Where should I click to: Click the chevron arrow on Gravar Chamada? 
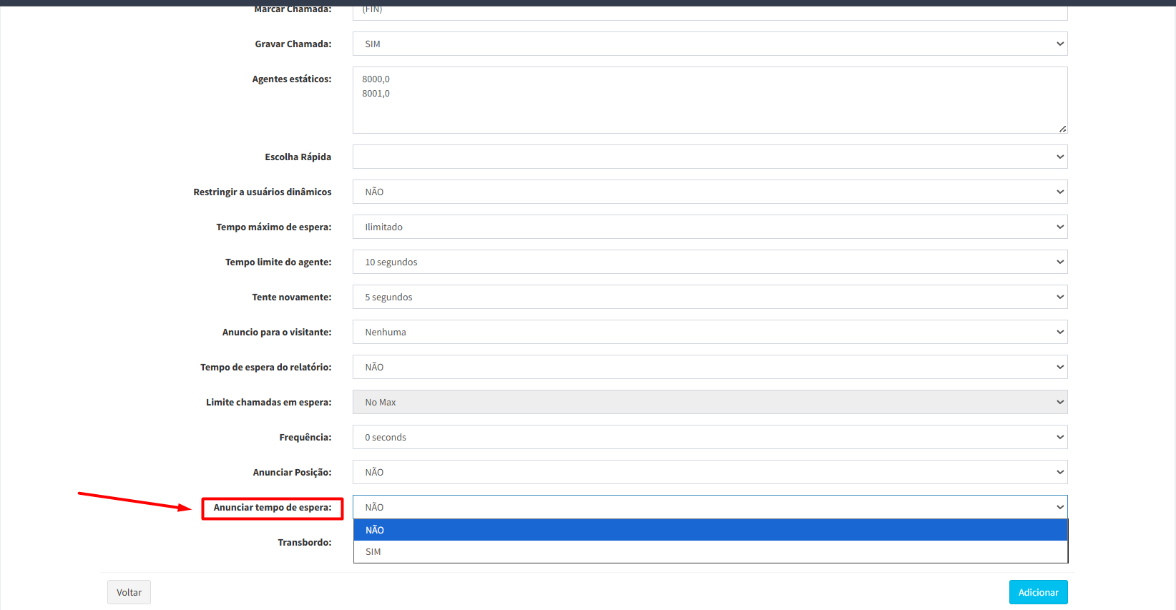(1060, 44)
